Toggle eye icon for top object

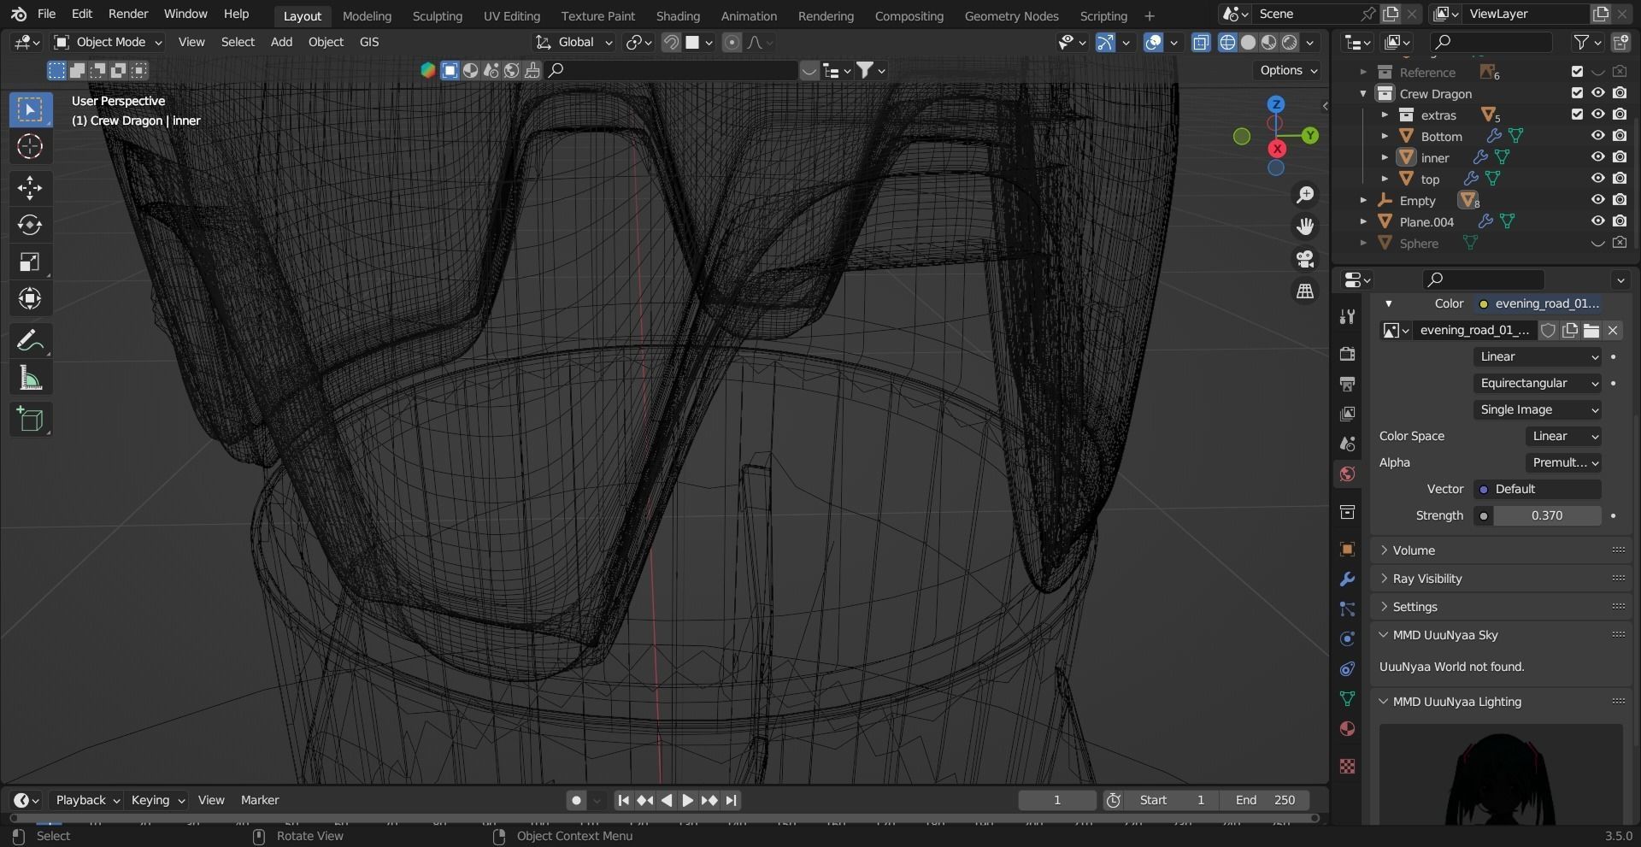coord(1597,179)
